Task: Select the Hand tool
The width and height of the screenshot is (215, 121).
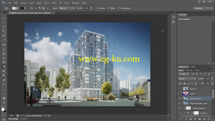Action: [4, 98]
